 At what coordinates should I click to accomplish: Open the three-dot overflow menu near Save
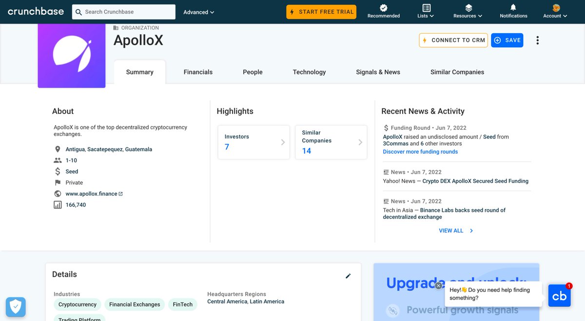pos(537,40)
